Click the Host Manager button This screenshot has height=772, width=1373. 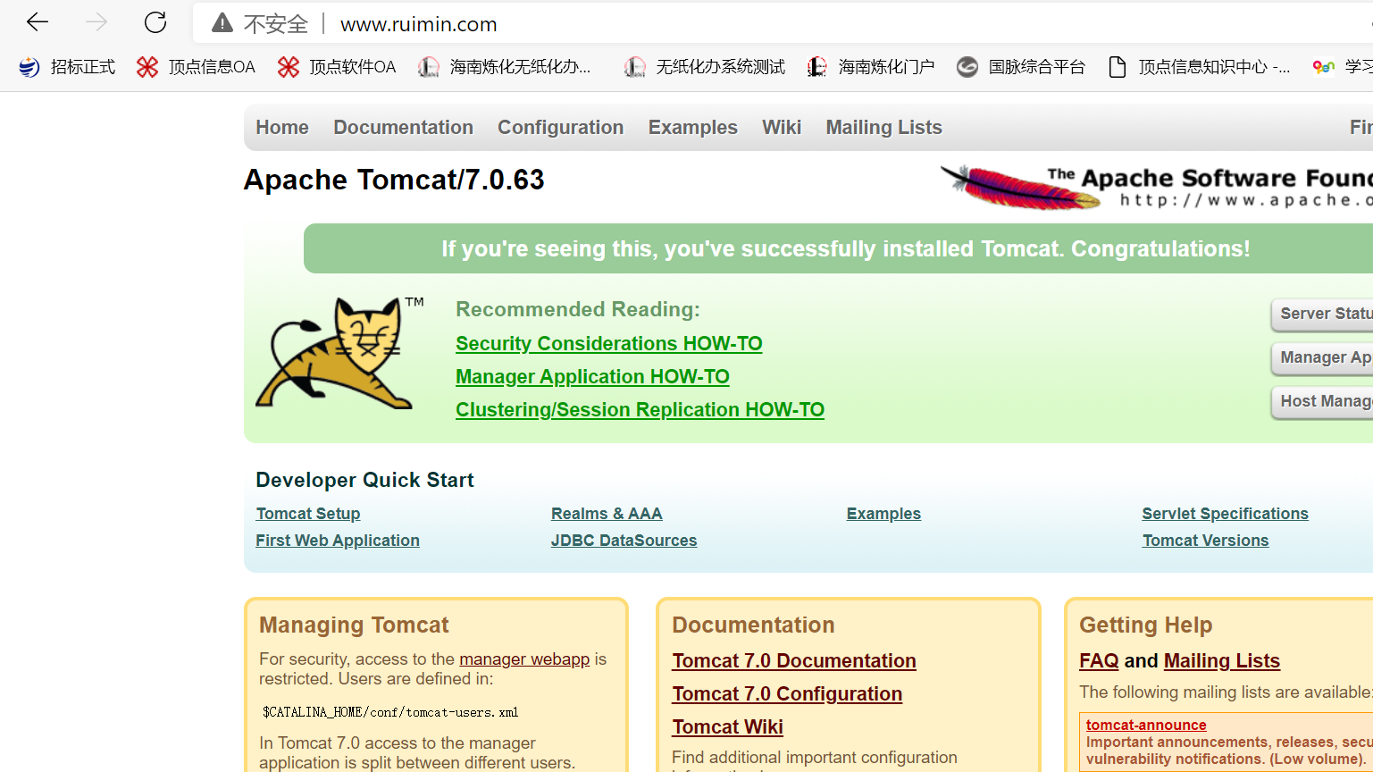tap(1322, 401)
